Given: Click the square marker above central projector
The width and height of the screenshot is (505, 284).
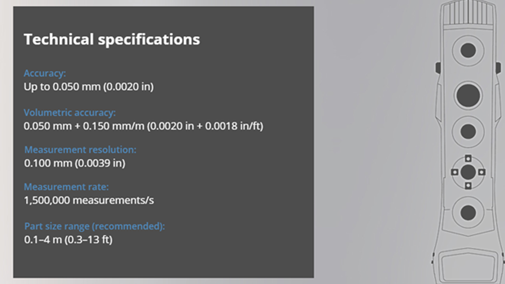Looking at the screenshot, I should 468,158.
